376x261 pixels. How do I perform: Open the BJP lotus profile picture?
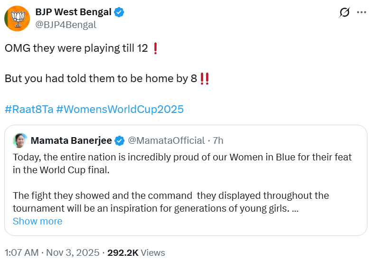tap(17, 19)
